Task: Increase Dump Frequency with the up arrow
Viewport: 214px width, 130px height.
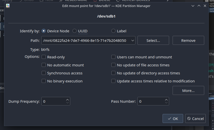Action: point(67,100)
